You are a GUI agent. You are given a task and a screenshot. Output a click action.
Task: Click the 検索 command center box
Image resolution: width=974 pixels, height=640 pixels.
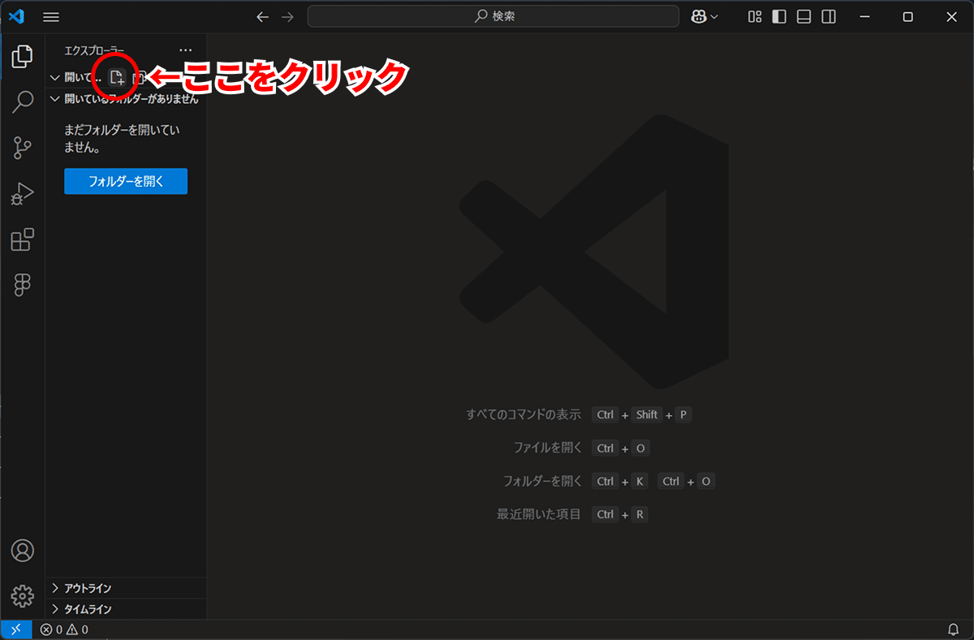tap(493, 16)
